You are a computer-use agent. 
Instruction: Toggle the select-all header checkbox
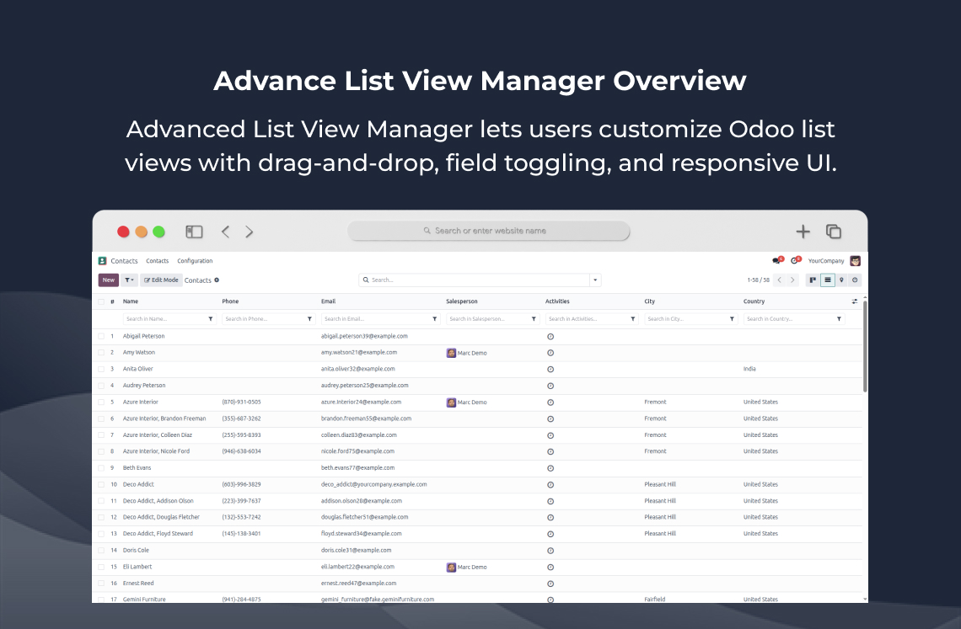(x=101, y=301)
